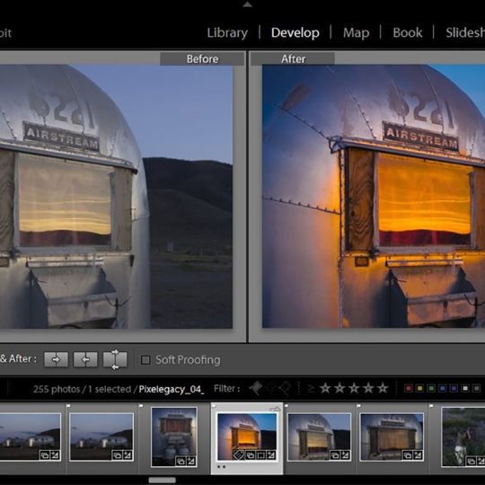The image size is (485, 485).
Task: Toggle the flag on the vertical propane-tank trailer cell
Action: click(141, 406)
